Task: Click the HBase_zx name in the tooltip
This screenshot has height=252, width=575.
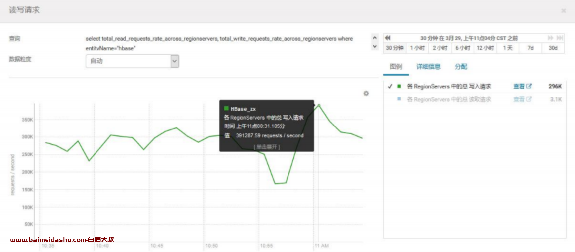Action: point(243,109)
